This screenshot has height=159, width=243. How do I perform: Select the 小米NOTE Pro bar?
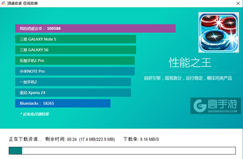[75, 71]
